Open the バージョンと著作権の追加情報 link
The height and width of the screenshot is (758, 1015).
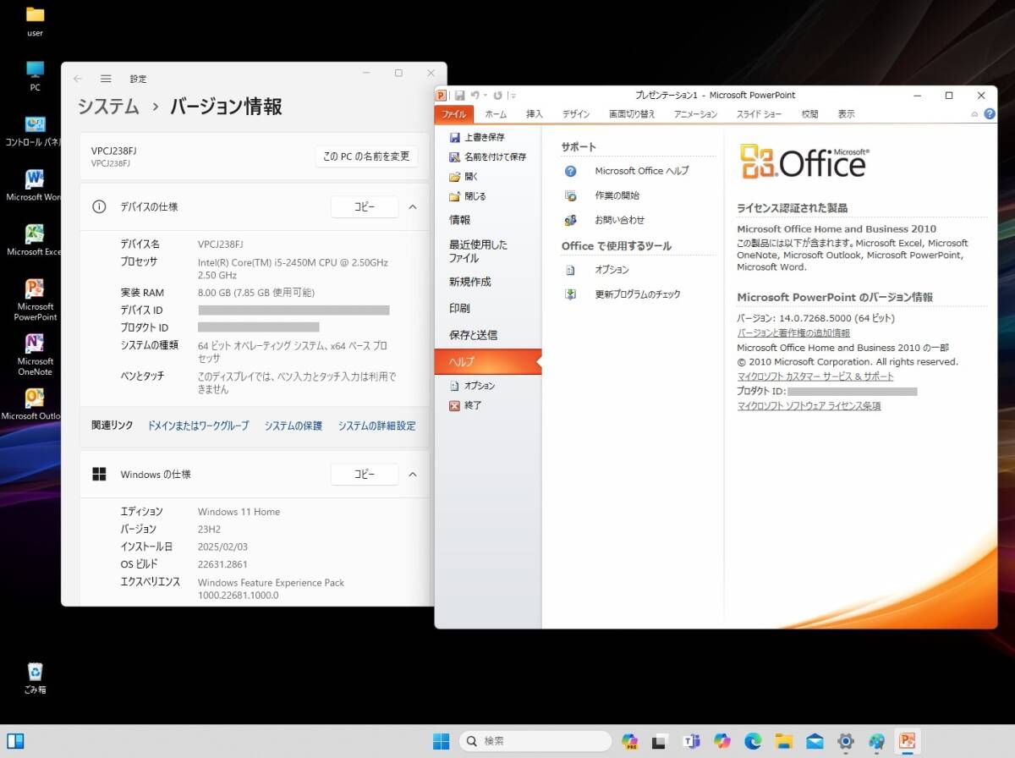[793, 333]
